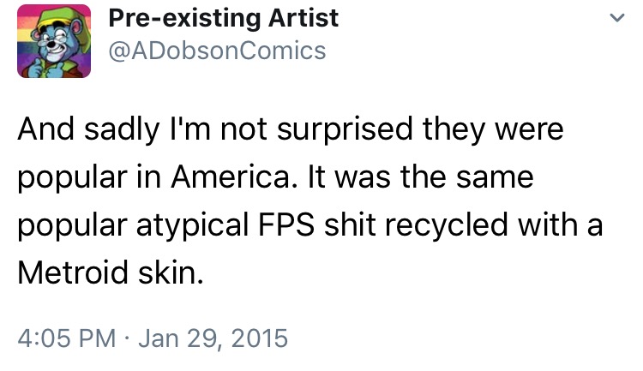Select the tweet's first word And
Image resolution: width=643 pixels, height=371 pixels.
45,129
